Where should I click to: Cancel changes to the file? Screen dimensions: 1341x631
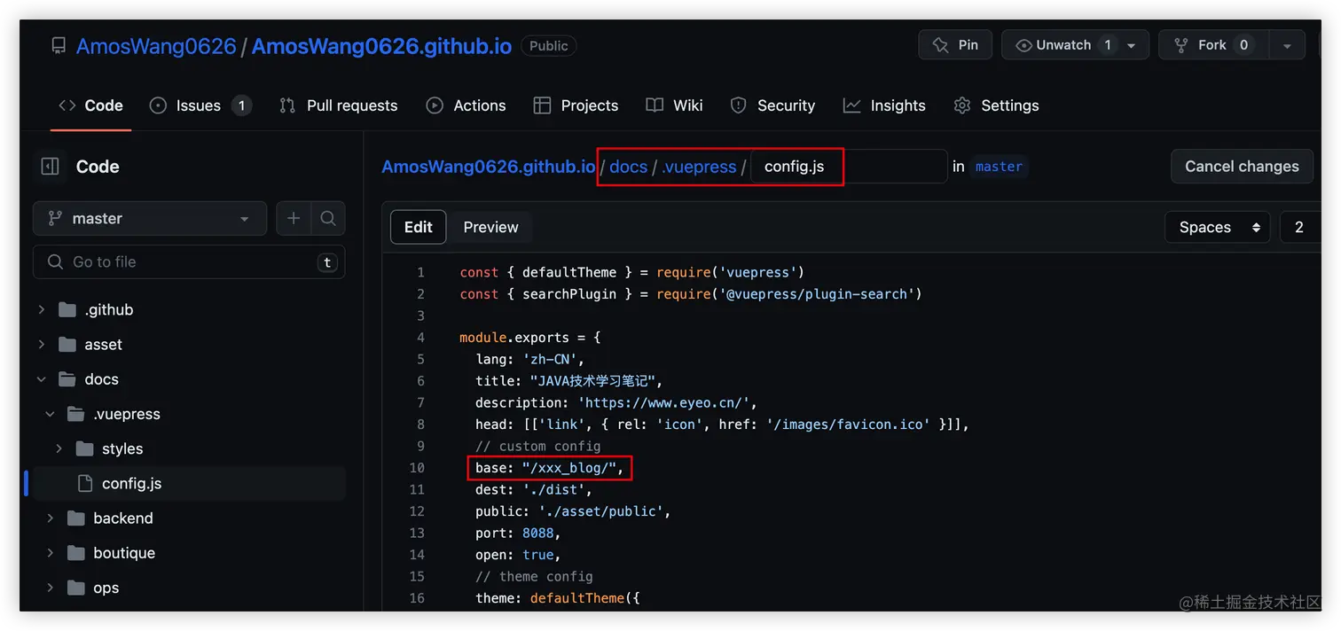pos(1242,167)
